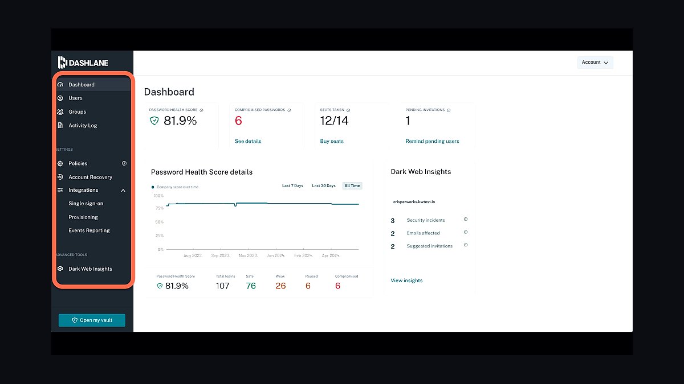Select Provisioning under Integrations

[83, 217]
